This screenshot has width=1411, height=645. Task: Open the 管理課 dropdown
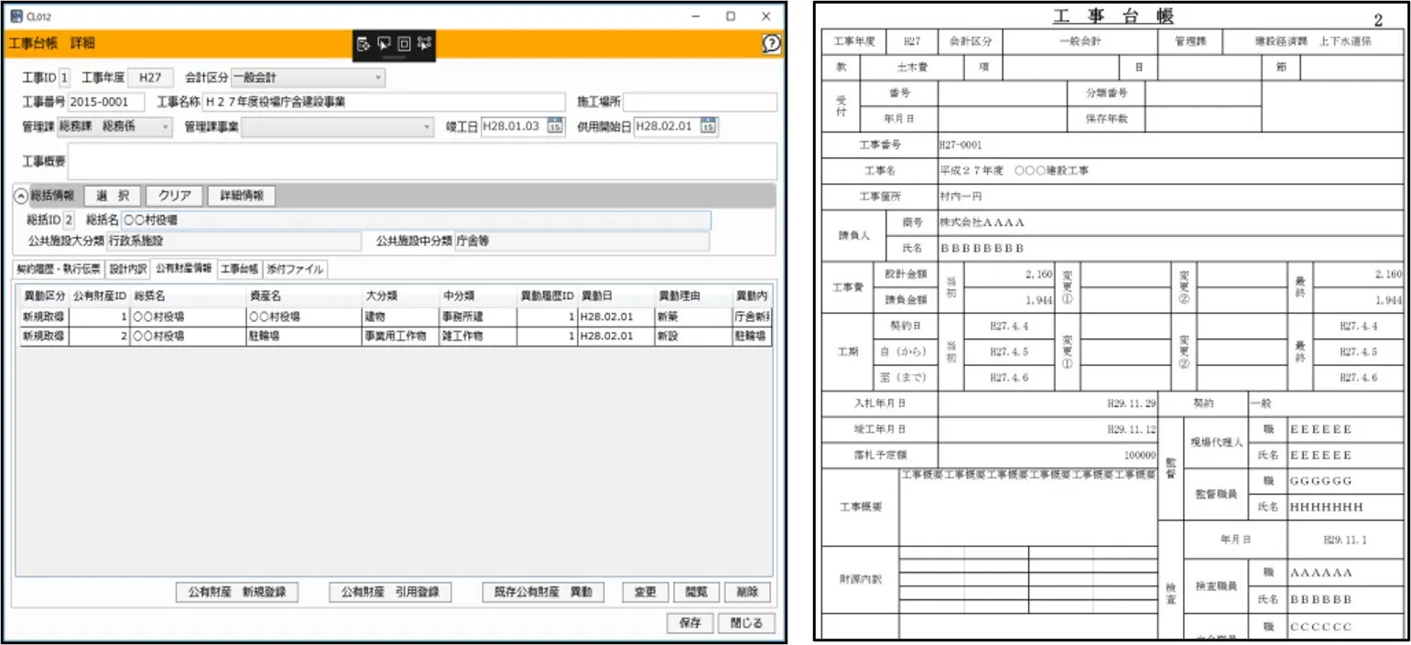coord(114,127)
